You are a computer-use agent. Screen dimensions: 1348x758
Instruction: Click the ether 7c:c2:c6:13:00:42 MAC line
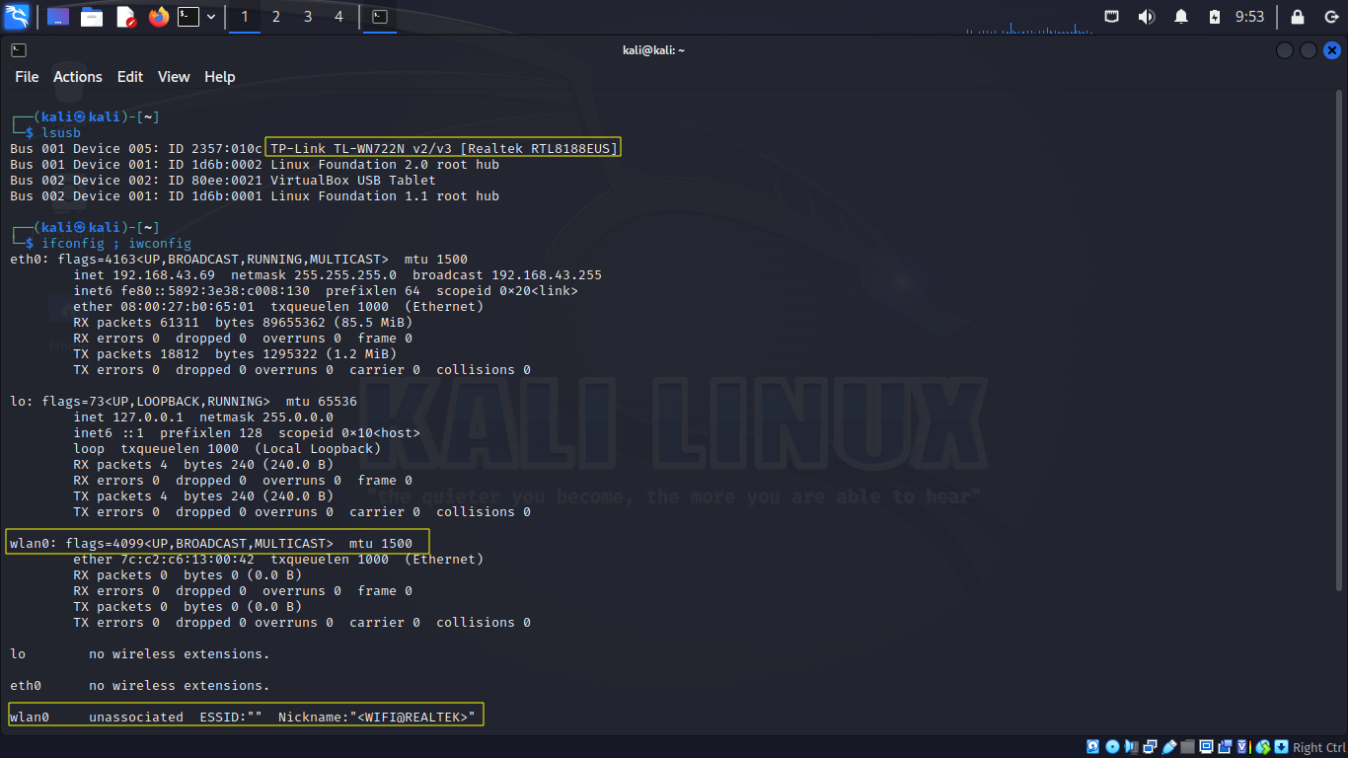(x=278, y=559)
